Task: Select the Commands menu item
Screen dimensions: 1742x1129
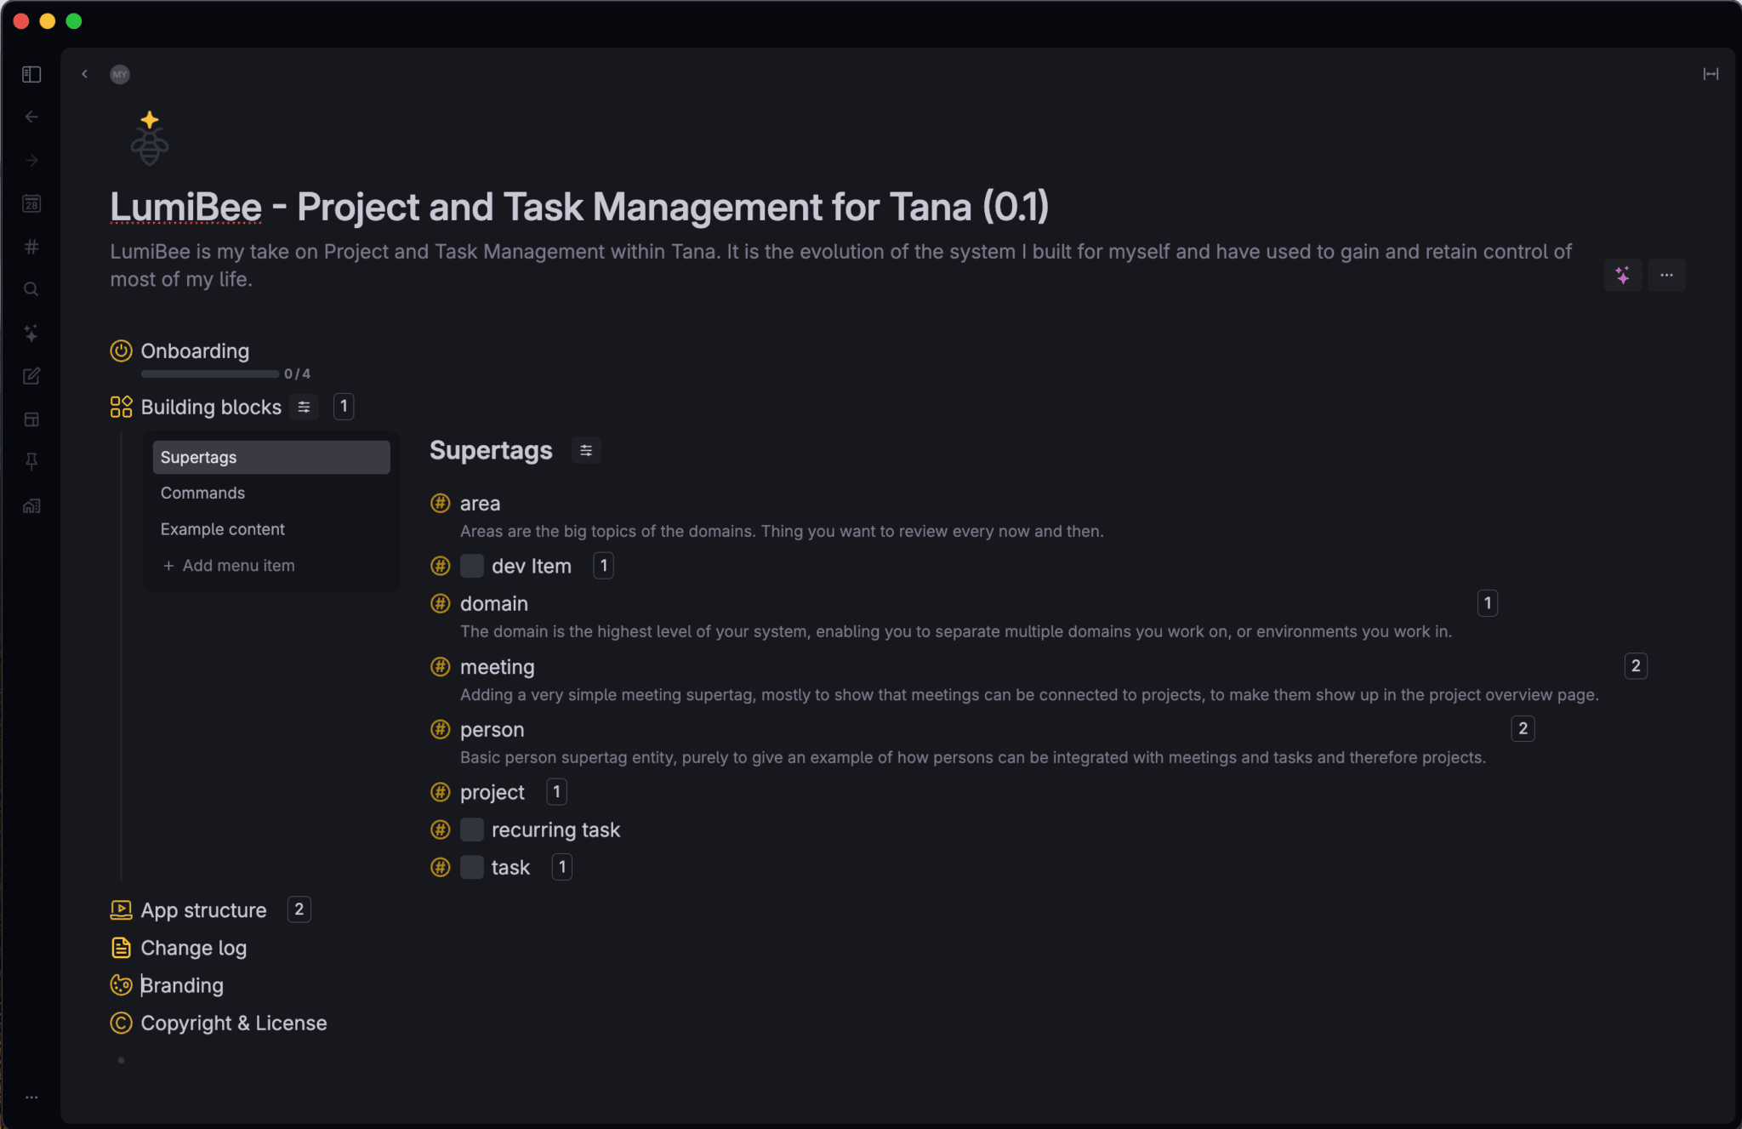Action: click(202, 493)
